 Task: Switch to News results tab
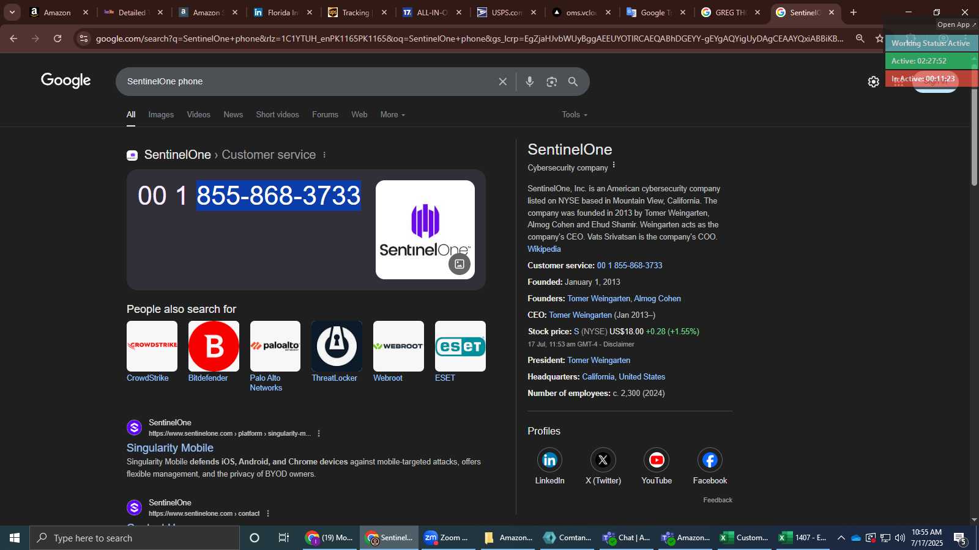point(233,114)
